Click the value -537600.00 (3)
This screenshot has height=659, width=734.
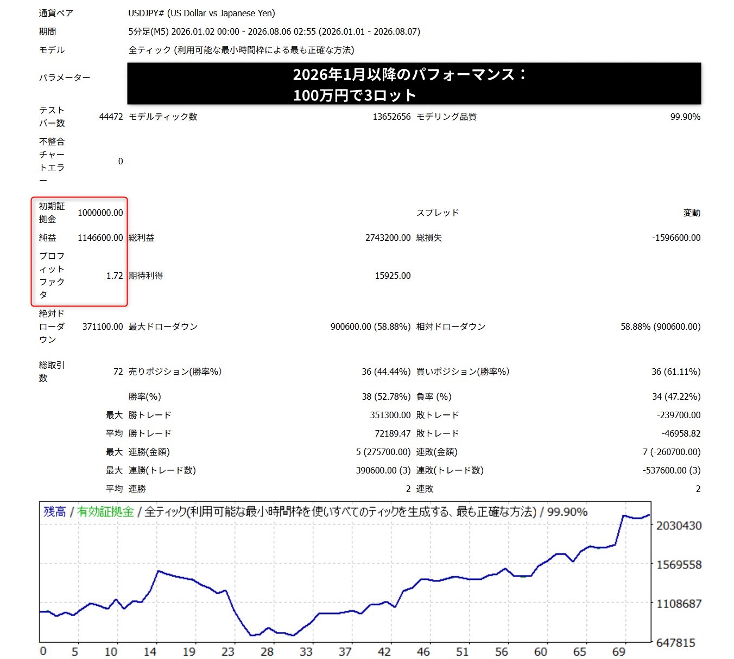672,470
